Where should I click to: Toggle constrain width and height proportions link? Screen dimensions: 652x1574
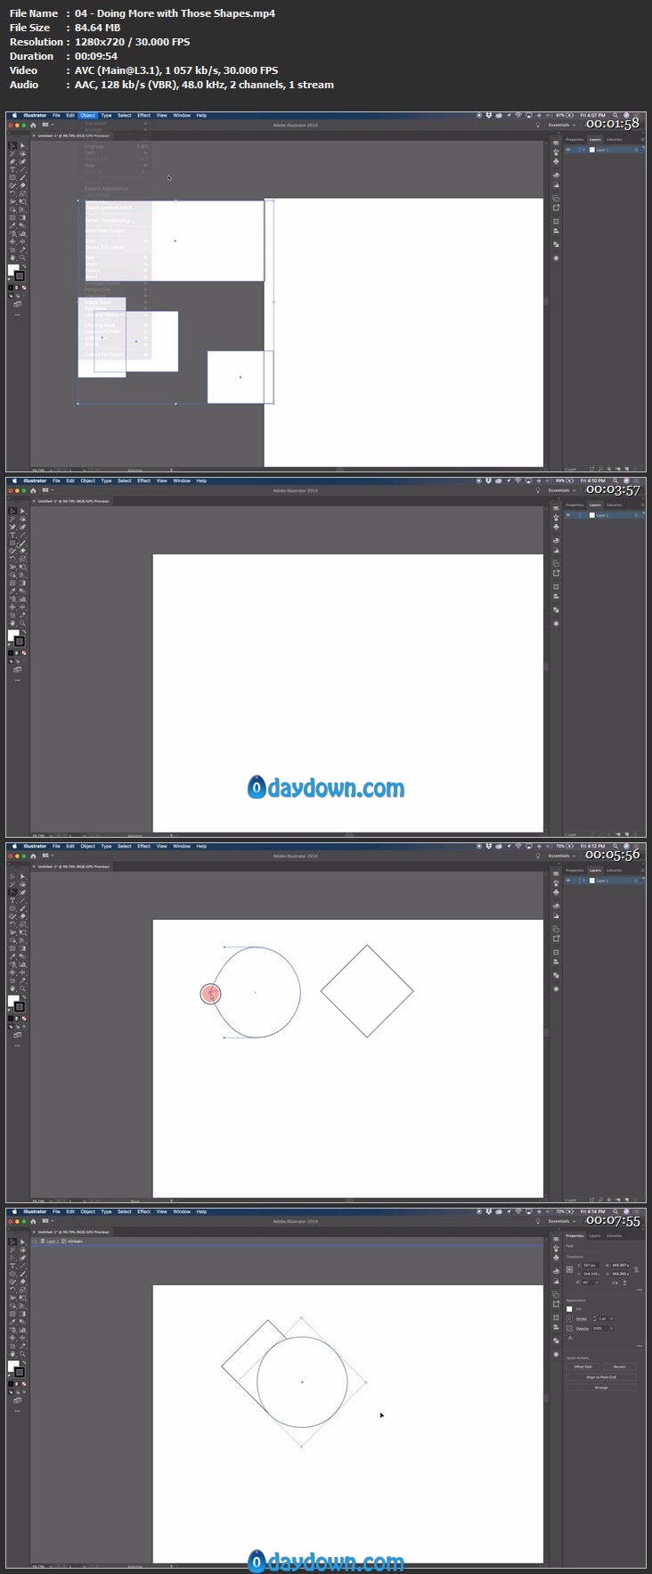point(637,1269)
